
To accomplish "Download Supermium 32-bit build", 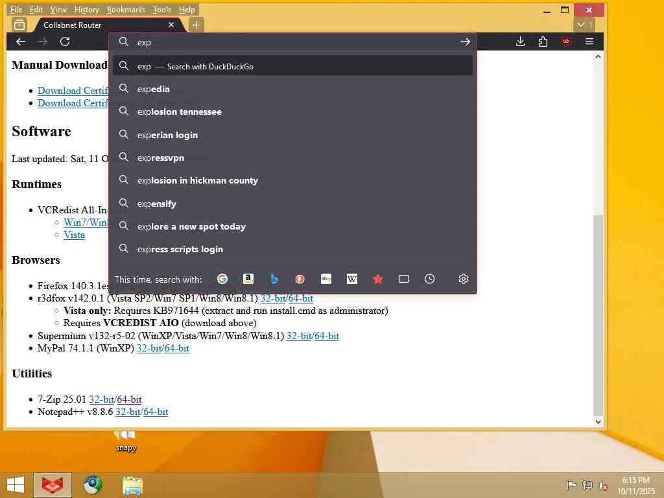I will click(x=299, y=336).
